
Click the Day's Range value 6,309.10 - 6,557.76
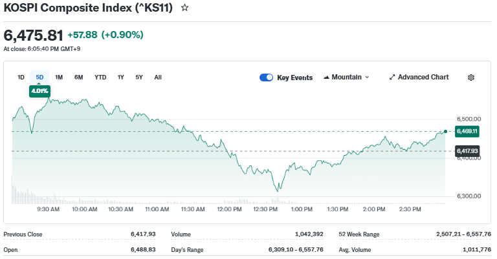pyautogui.click(x=296, y=249)
